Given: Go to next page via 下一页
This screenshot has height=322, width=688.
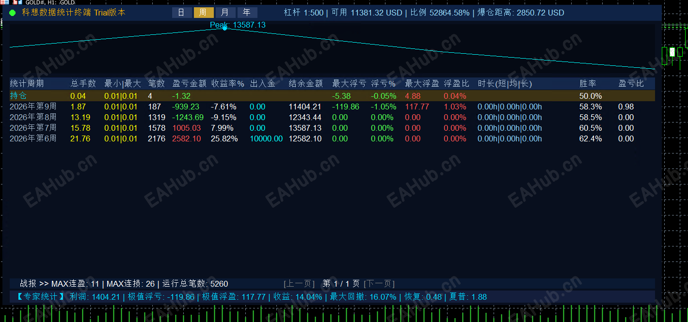Looking at the screenshot, I should [x=379, y=284].
